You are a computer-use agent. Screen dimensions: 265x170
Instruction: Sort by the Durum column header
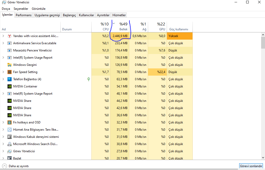tap(76, 27)
